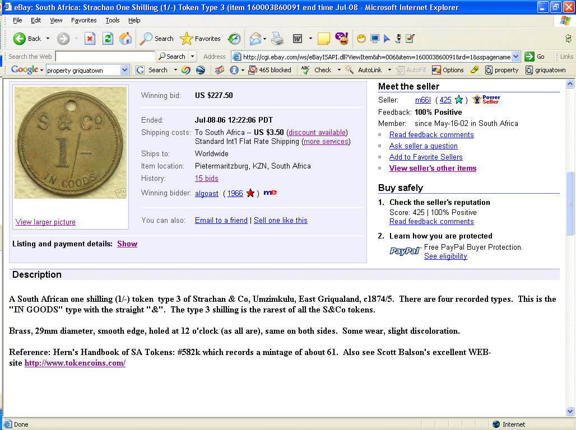Image resolution: width=576 pixels, height=430 pixels.
Task: Open the Search pane with magnifier
Action: click(x=156, y=39)
